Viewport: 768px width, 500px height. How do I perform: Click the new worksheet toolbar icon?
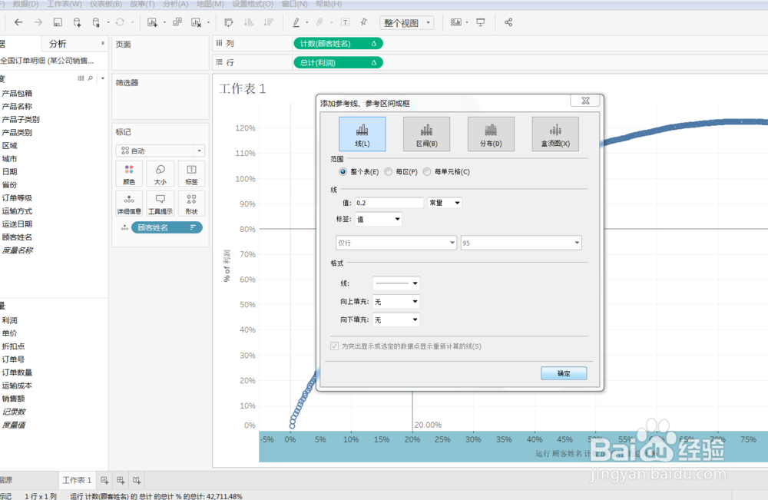[x=152, y=22]
